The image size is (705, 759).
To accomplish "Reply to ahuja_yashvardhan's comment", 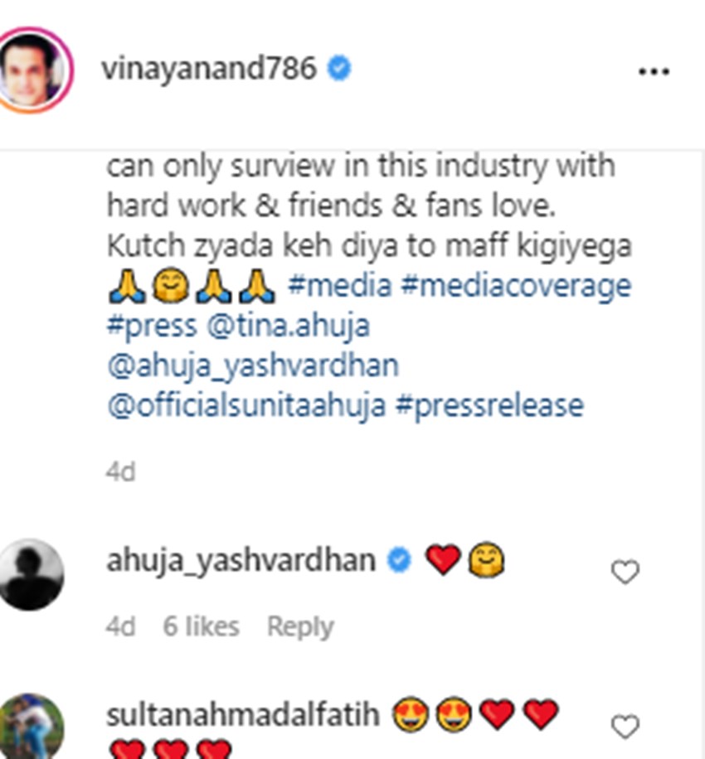I will pos(300,627).
